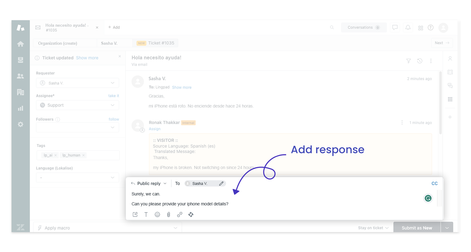The height and width of the screenshot is (252, 471).
Task: Click the Tags input field
Action: point(78,155)
